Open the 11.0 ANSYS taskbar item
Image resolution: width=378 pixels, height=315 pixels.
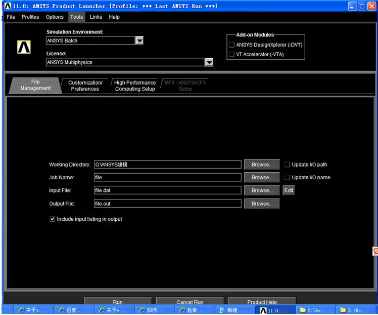[x=275, y=310]
